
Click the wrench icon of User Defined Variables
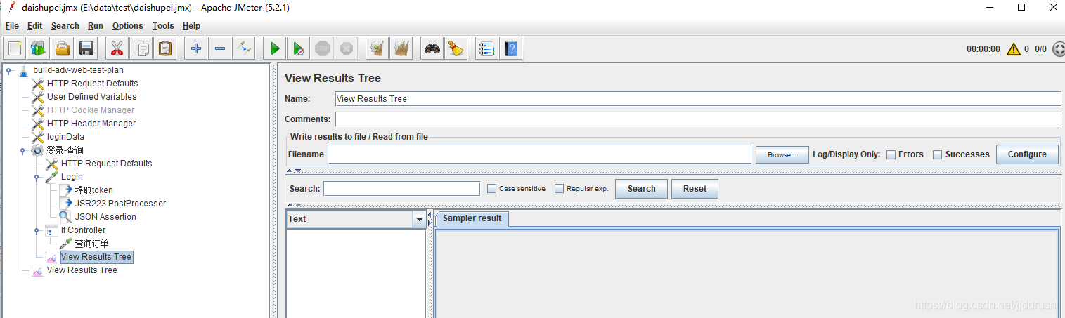pyautogui.click(x=38, y=97)
